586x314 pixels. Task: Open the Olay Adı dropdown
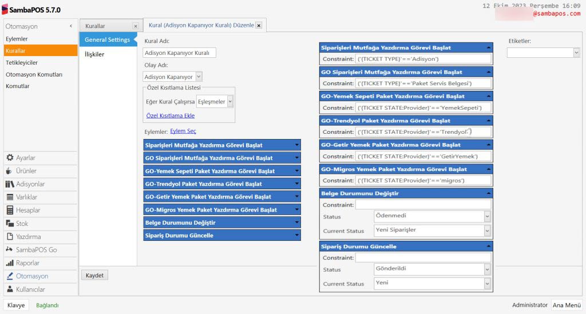pos(199,77)
